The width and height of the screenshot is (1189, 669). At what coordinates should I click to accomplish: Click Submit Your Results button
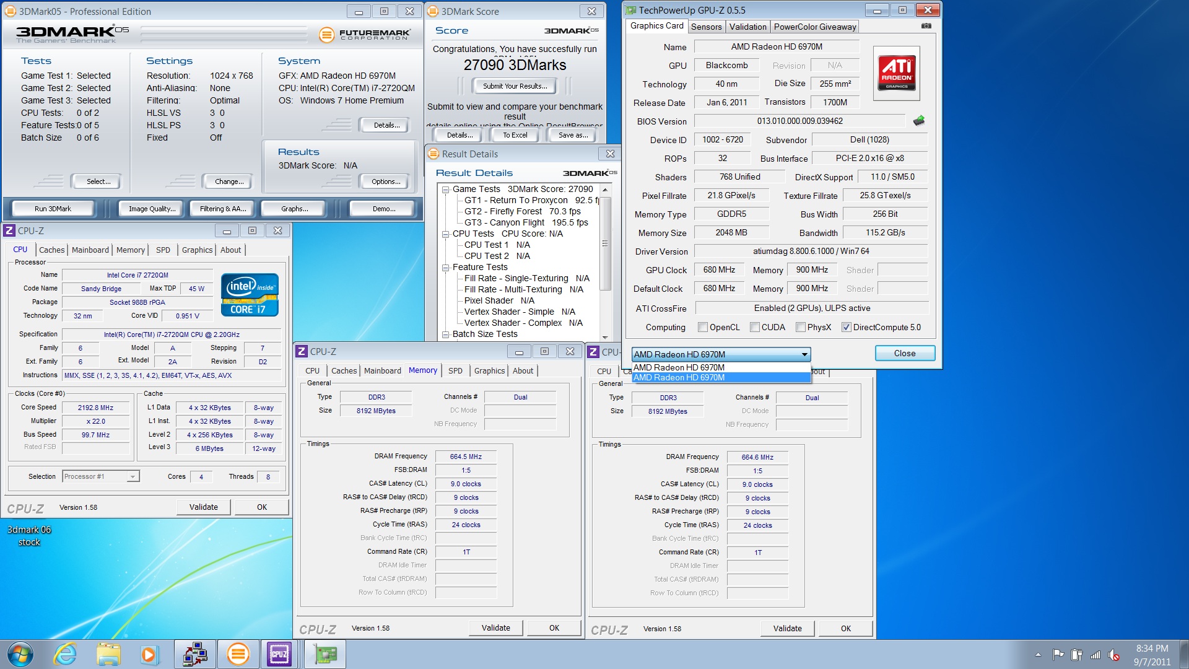[x=515, y=86]
